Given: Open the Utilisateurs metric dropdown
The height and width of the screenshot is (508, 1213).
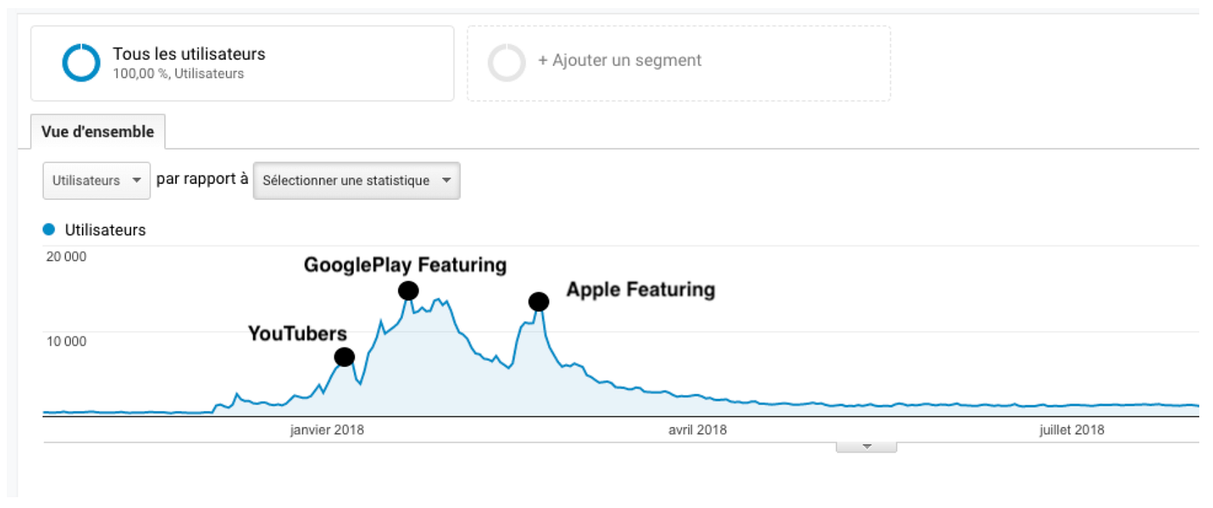Looking at the screenshot, I should point(96,181).
